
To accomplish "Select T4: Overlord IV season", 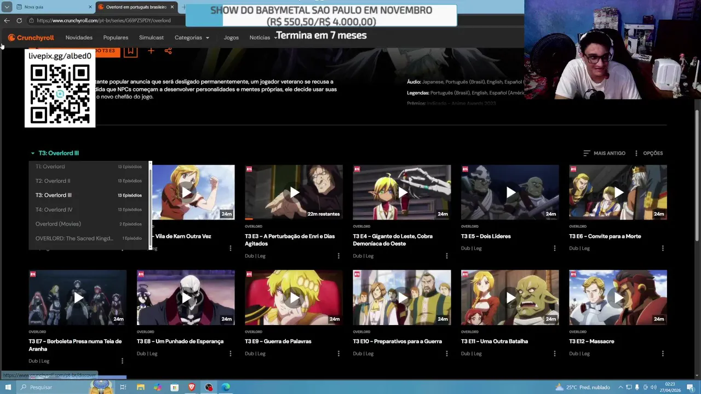I will (x=89, y=210).
